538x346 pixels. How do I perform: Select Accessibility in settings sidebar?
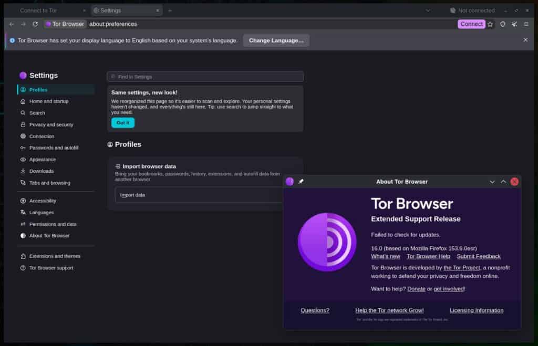pyautogui.click(x=56, y=201)
